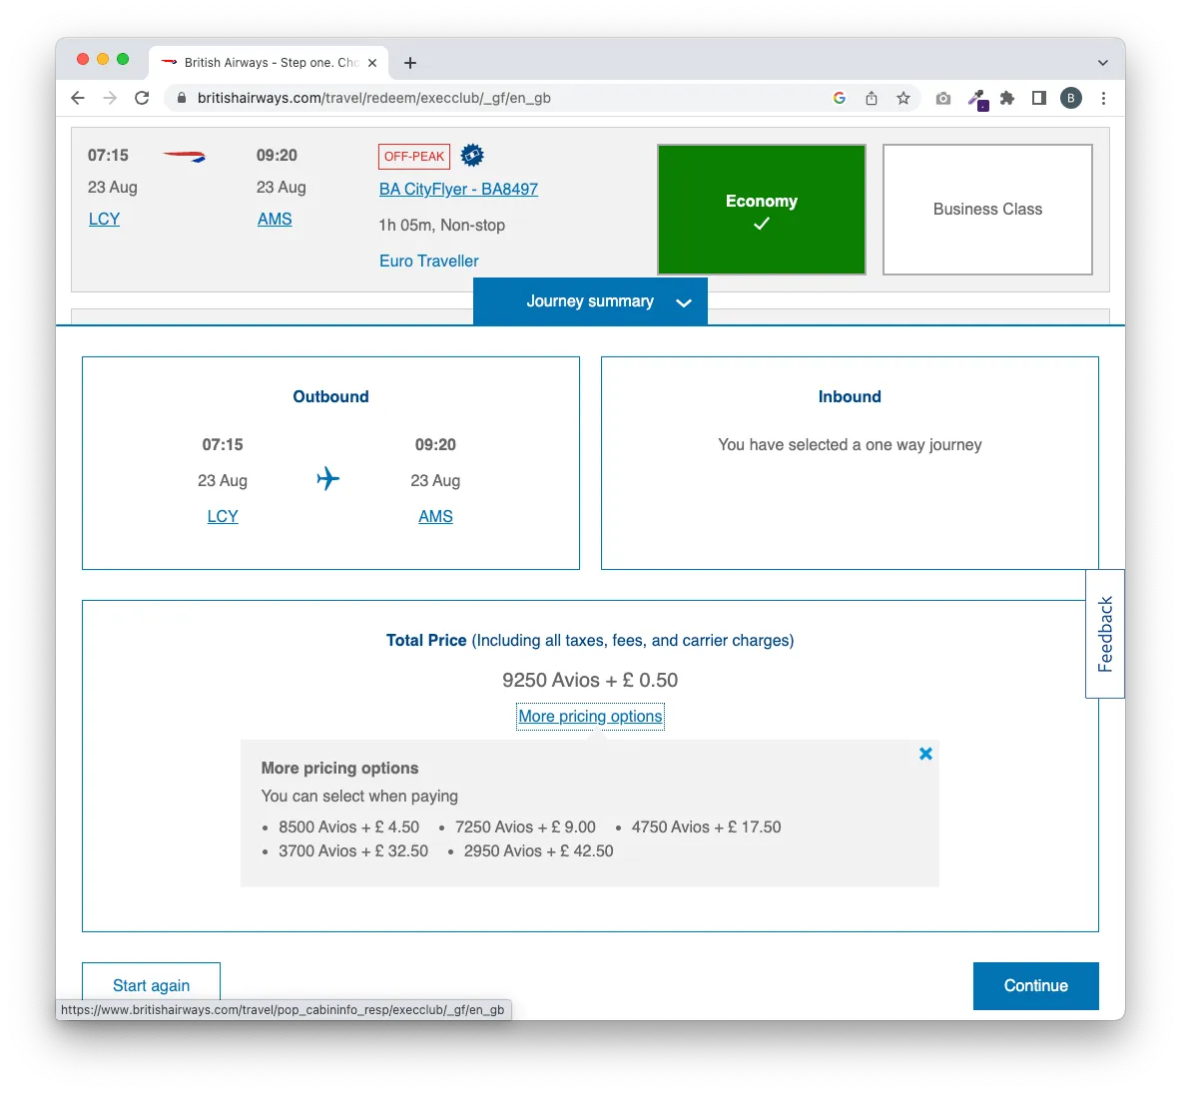
Task: Click the 9250 Avios + £ 0.50 total
Action: coord(590,680)
